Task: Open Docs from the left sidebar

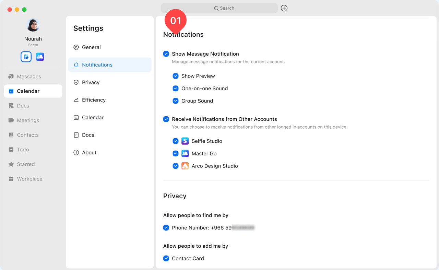Action: tap(23, 106)
